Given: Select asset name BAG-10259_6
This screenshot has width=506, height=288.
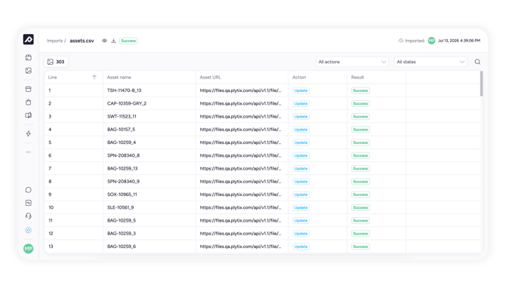Looking at the screenshot, I should pyautogui.click(x=122, y=247).
